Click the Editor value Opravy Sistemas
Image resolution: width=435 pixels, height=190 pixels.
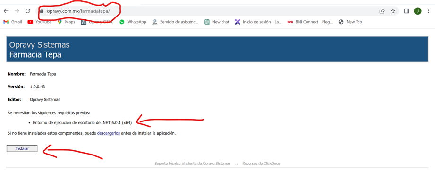(x=45, y=99)
